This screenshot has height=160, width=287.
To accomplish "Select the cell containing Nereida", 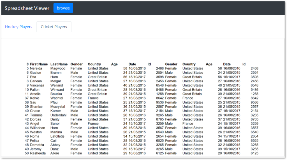I will [36, 68].
